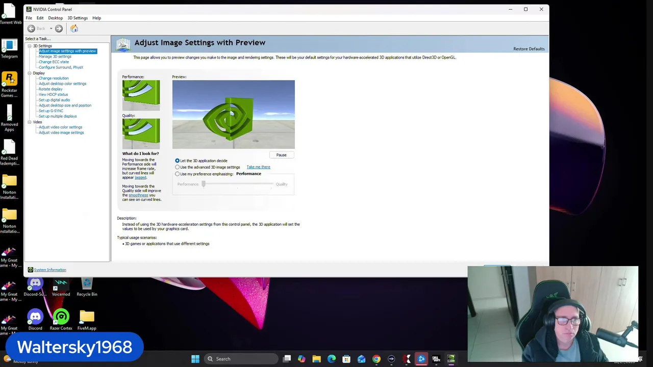This screenshot has width=653, height=367.
Task: Collapse the 3D Settings tree node
Action: pyautogui.click(x=30, y=46)
